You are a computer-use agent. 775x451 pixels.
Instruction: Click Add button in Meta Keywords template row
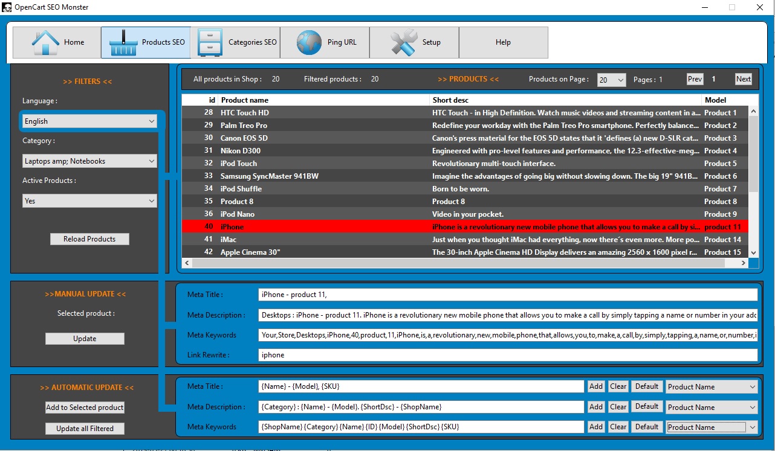[x=596, y=427]
